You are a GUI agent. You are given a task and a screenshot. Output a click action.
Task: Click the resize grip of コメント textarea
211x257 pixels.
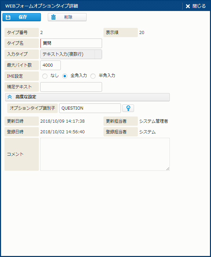168,169
